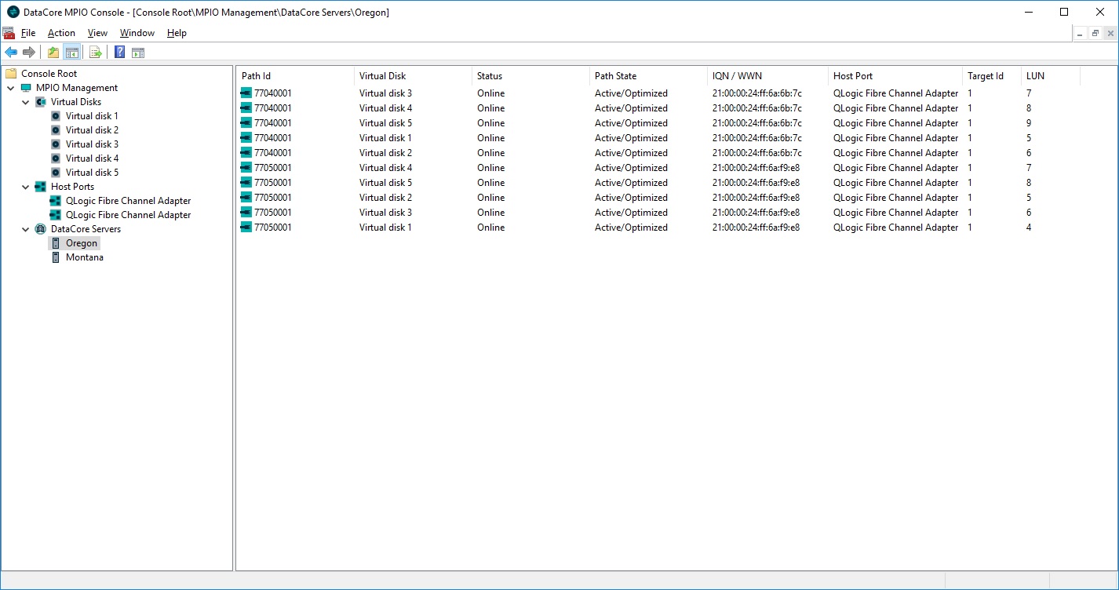
Task: Click the Export List toolbar icon
Action: 96,53
